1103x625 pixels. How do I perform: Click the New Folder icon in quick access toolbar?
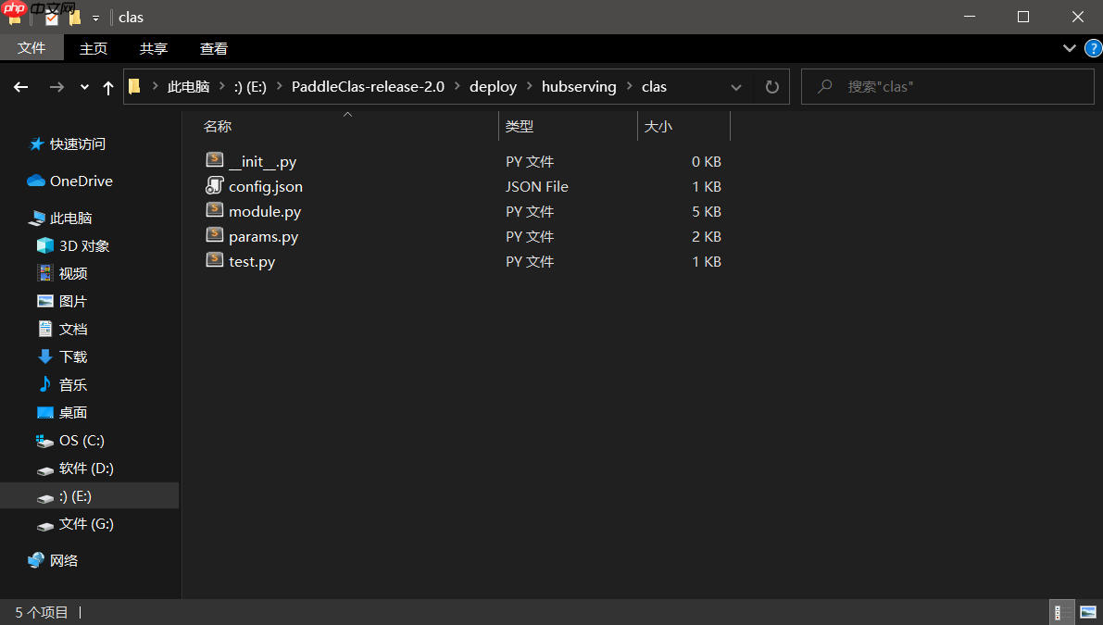[75, 17]
